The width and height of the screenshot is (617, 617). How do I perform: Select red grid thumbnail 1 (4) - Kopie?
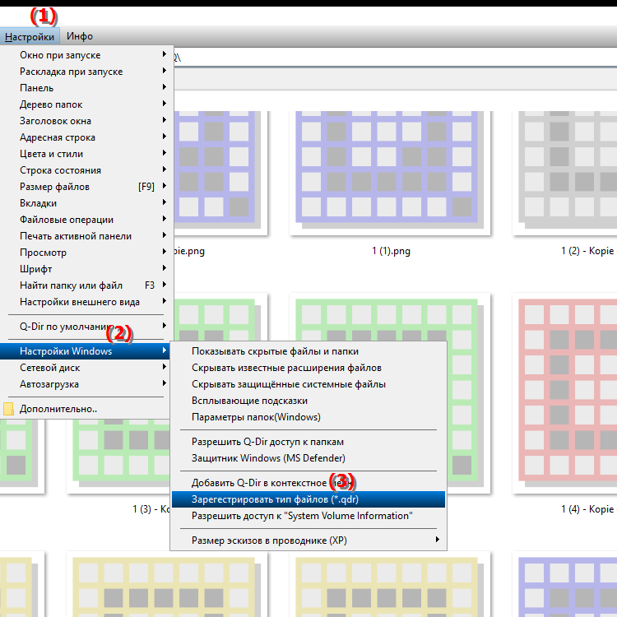(564, 392)
